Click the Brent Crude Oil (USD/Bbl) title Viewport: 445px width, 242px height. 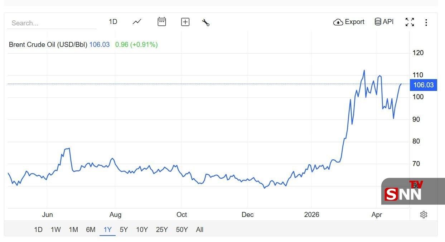48,45
